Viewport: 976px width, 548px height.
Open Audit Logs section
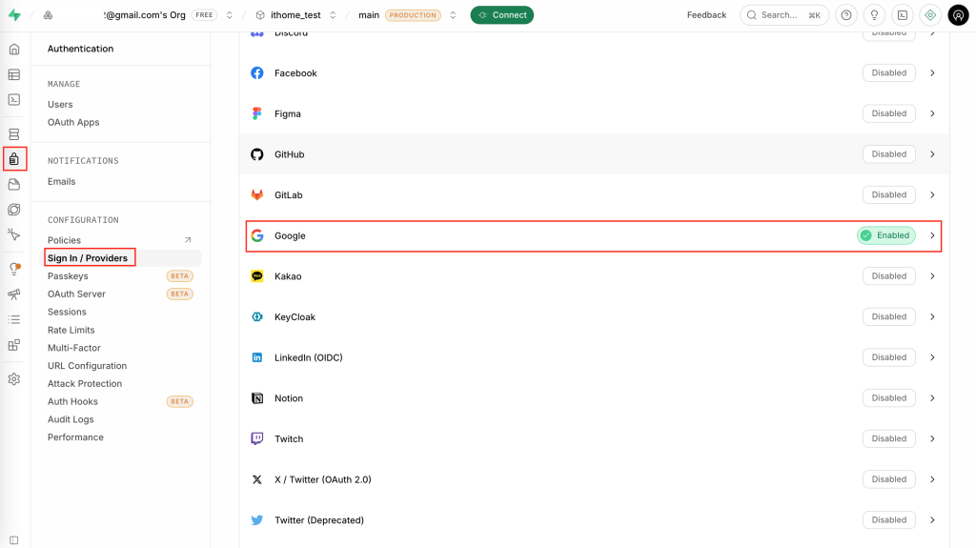(71, 419)
